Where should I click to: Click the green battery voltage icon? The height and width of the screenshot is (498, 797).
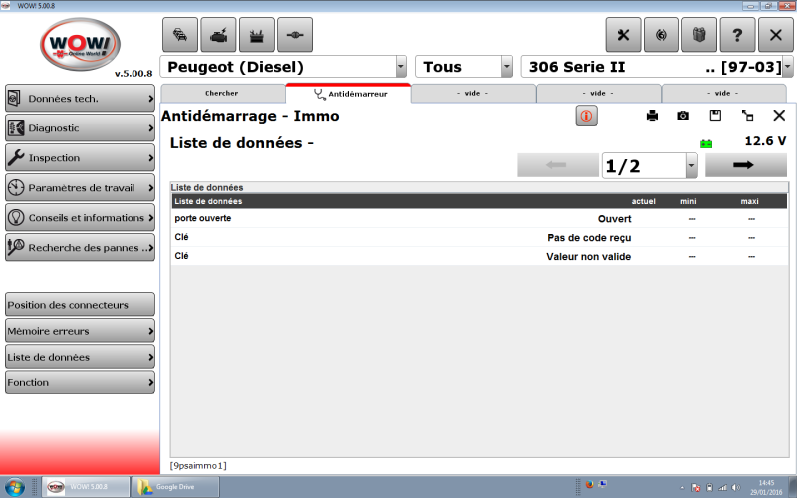pyautogui.click(x=706, y=144)
